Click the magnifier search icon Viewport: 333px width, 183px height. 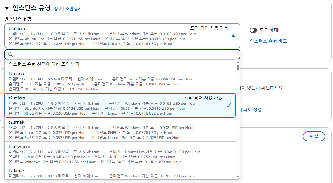point(11,54)
